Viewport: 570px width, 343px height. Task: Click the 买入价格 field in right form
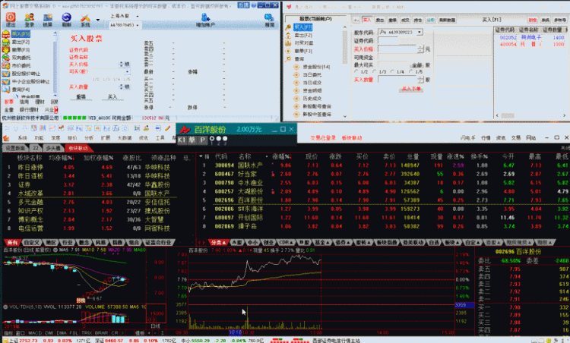[398, 49]
